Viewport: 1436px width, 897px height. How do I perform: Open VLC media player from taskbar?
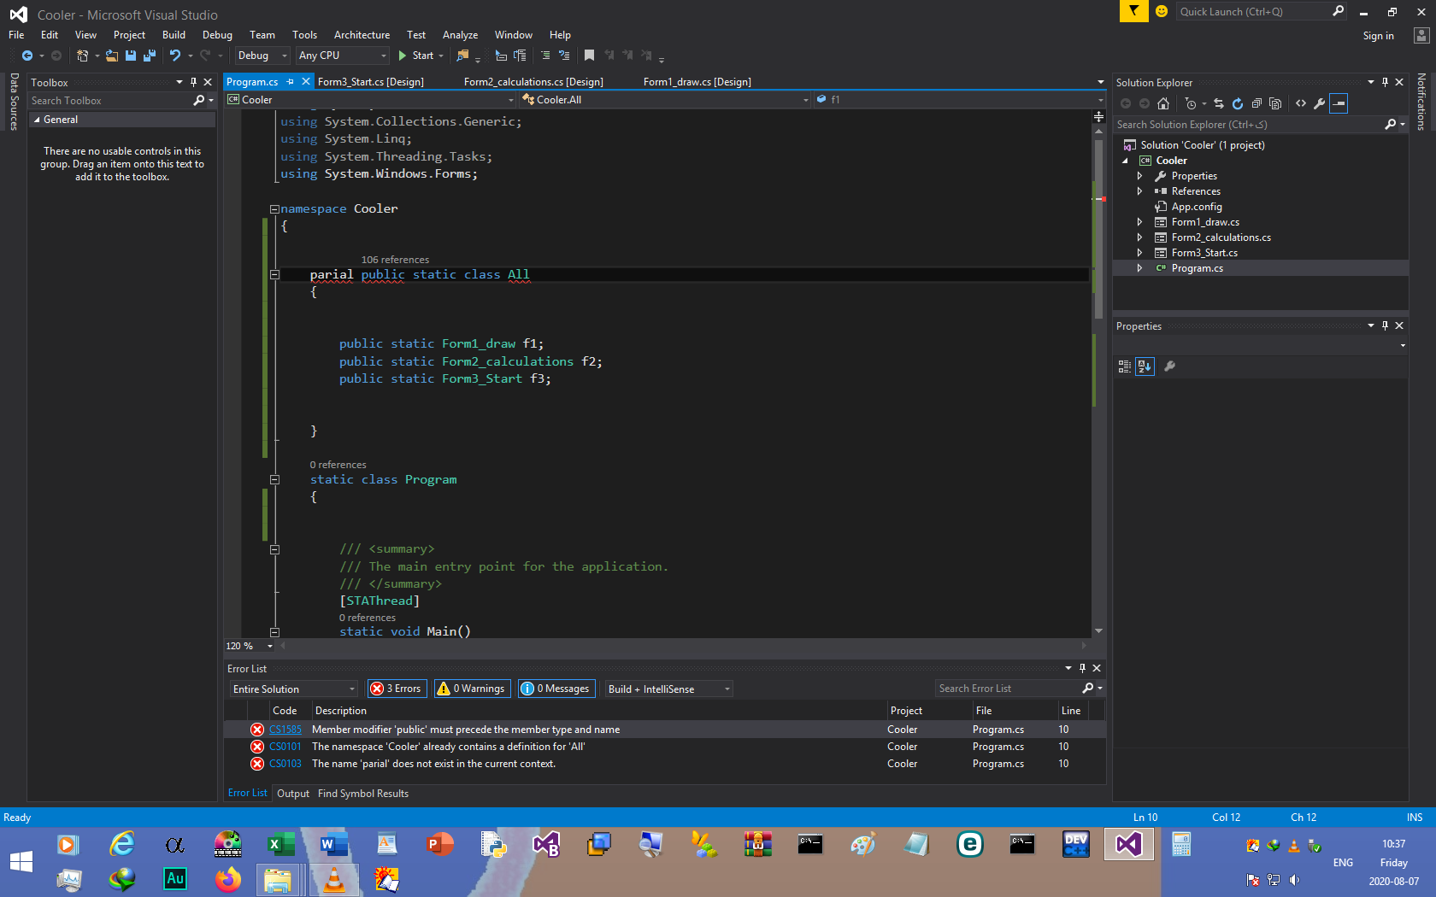(334, 879)
